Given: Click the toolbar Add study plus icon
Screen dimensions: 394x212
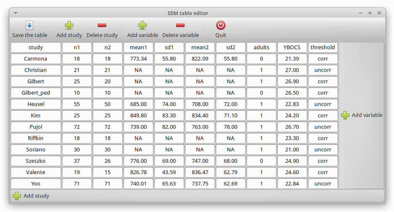Looking at the screenshot, I should point(69,26).
